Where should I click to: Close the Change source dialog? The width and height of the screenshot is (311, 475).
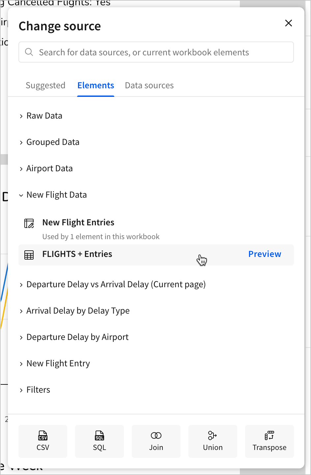tap(288, 23)
